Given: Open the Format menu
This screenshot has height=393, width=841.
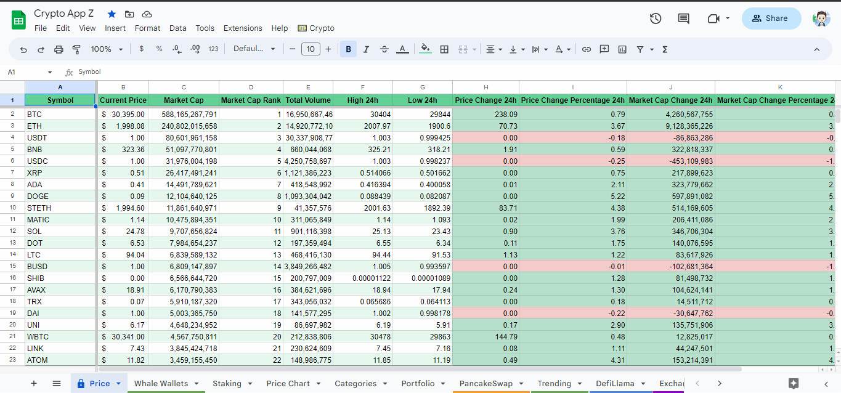Looking at the screenshot, I should tap(147, 28).
